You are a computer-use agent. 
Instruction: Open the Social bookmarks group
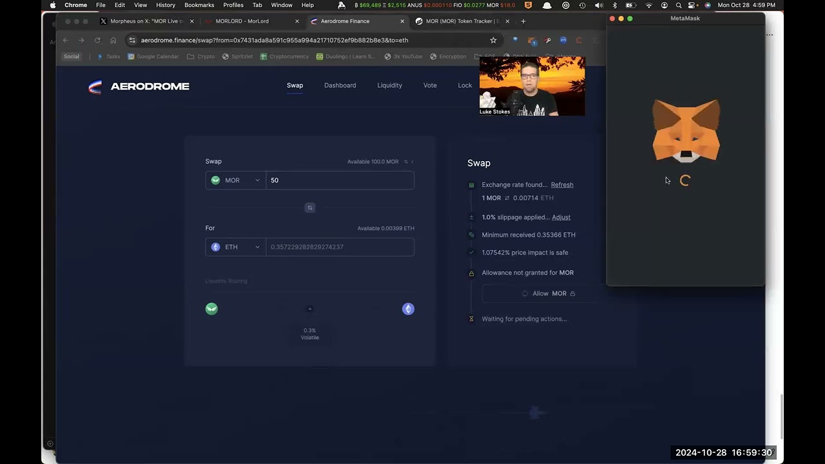point(72,57)
